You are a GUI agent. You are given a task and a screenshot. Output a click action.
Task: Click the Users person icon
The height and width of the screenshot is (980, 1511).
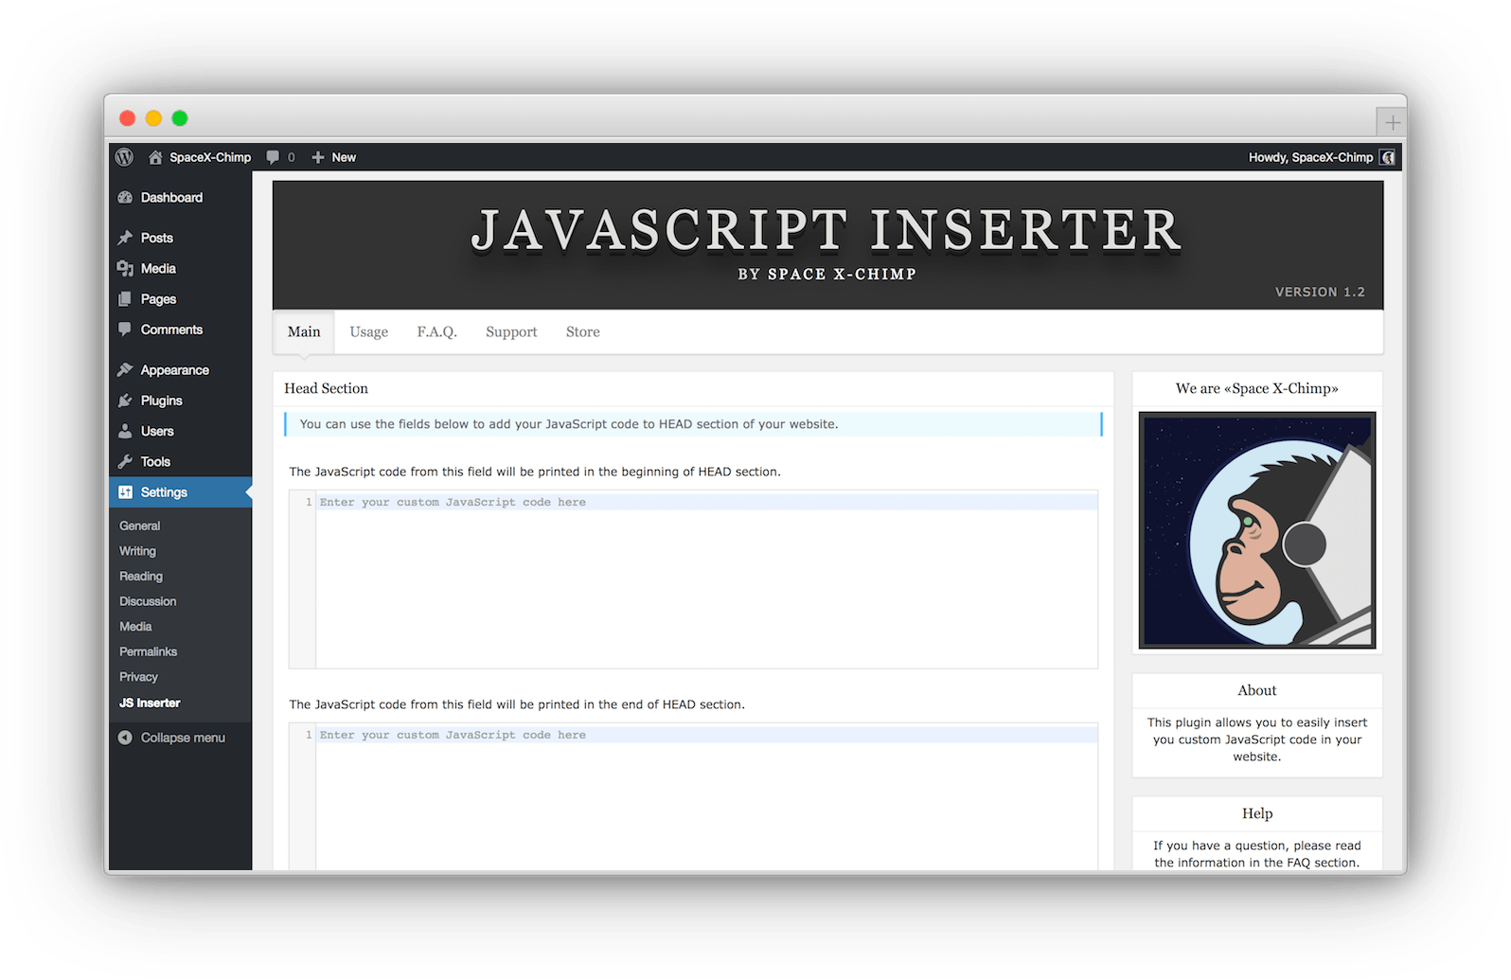click(125, 431)
